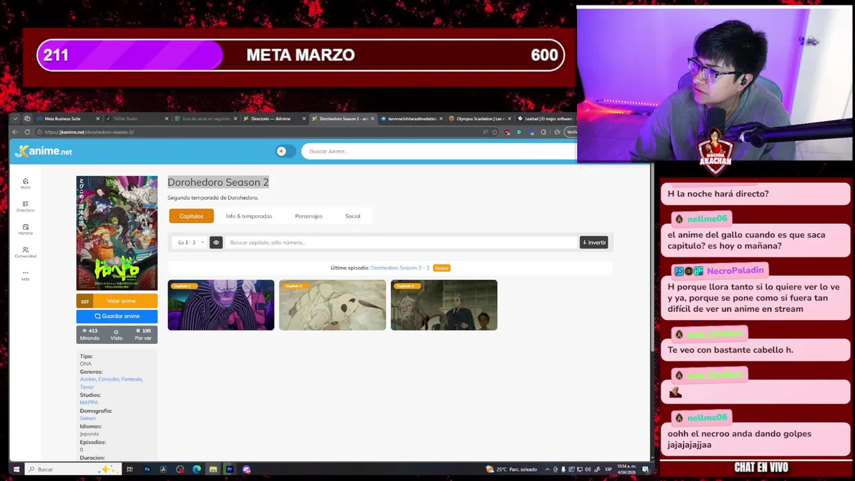Open the Windows Start menu
The image size is (855, 481).
click(x=16, y=469)
